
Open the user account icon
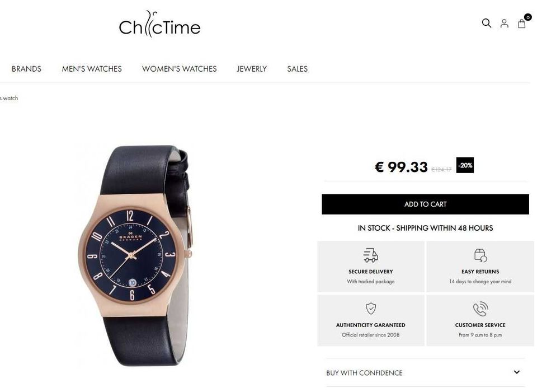point(505,24)
